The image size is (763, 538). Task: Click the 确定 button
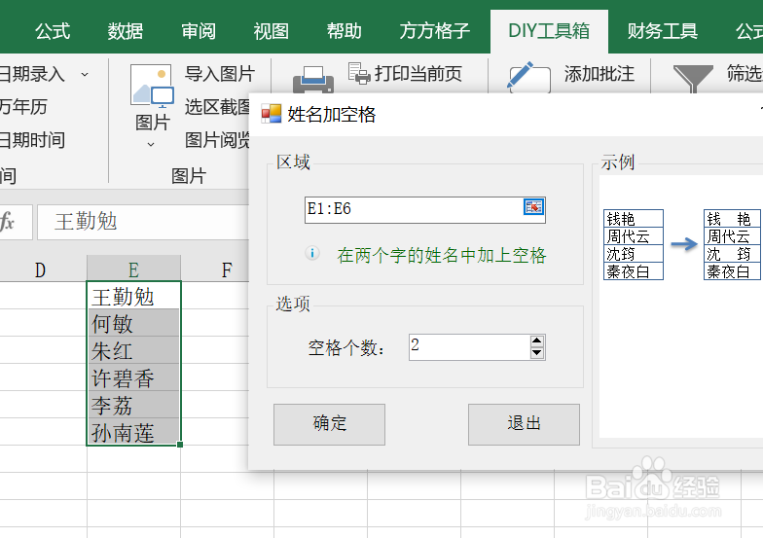[329, 424]
